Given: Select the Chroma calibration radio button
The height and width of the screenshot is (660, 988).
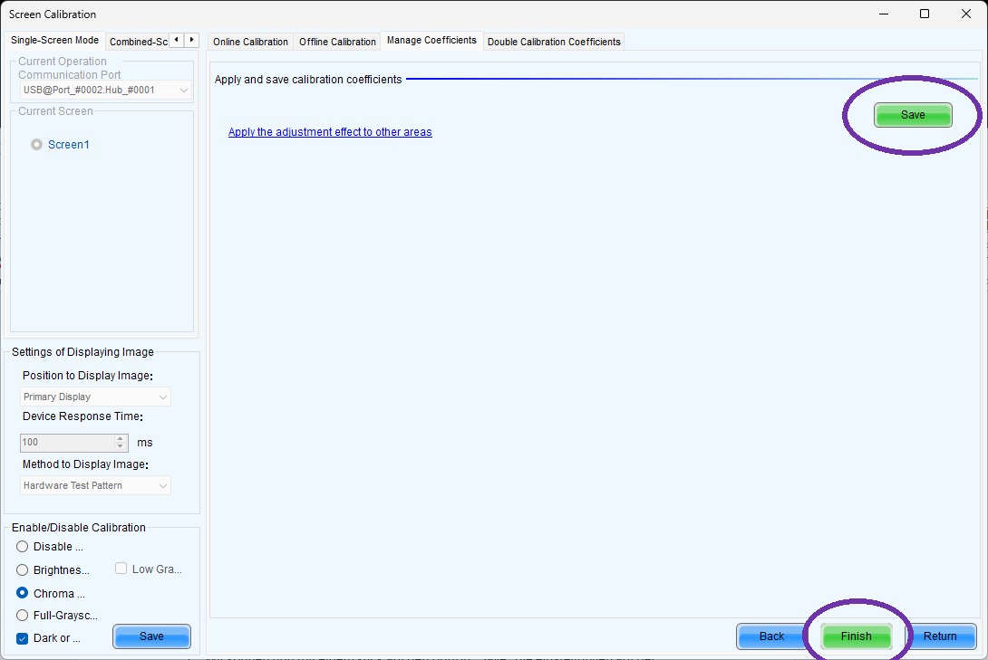Looking at the screenshot, I should [22, 593].
